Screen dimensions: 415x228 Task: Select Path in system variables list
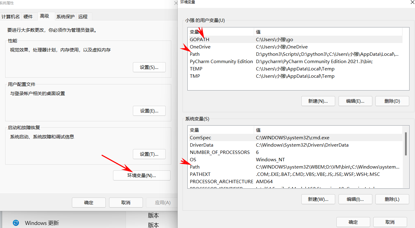(x=295, y=167)
